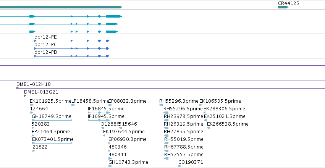The height and width of the screenshot is (168, 325).
Task: Click the GH10743.3prime label
Action: [128, 162]
